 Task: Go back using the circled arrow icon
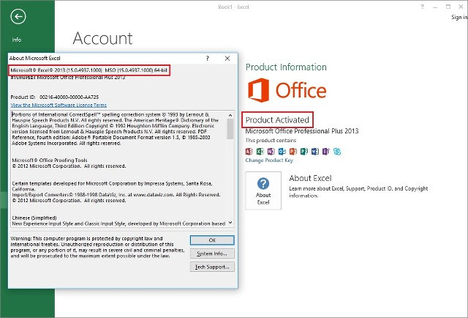pos(18,16)
